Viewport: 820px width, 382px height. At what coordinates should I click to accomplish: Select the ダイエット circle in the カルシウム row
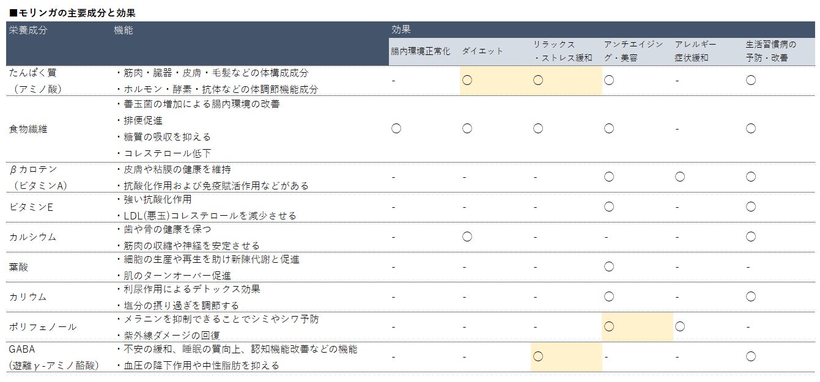pos(467,237)
